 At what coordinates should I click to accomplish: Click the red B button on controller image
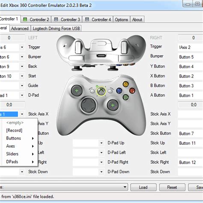coord(132,90)
